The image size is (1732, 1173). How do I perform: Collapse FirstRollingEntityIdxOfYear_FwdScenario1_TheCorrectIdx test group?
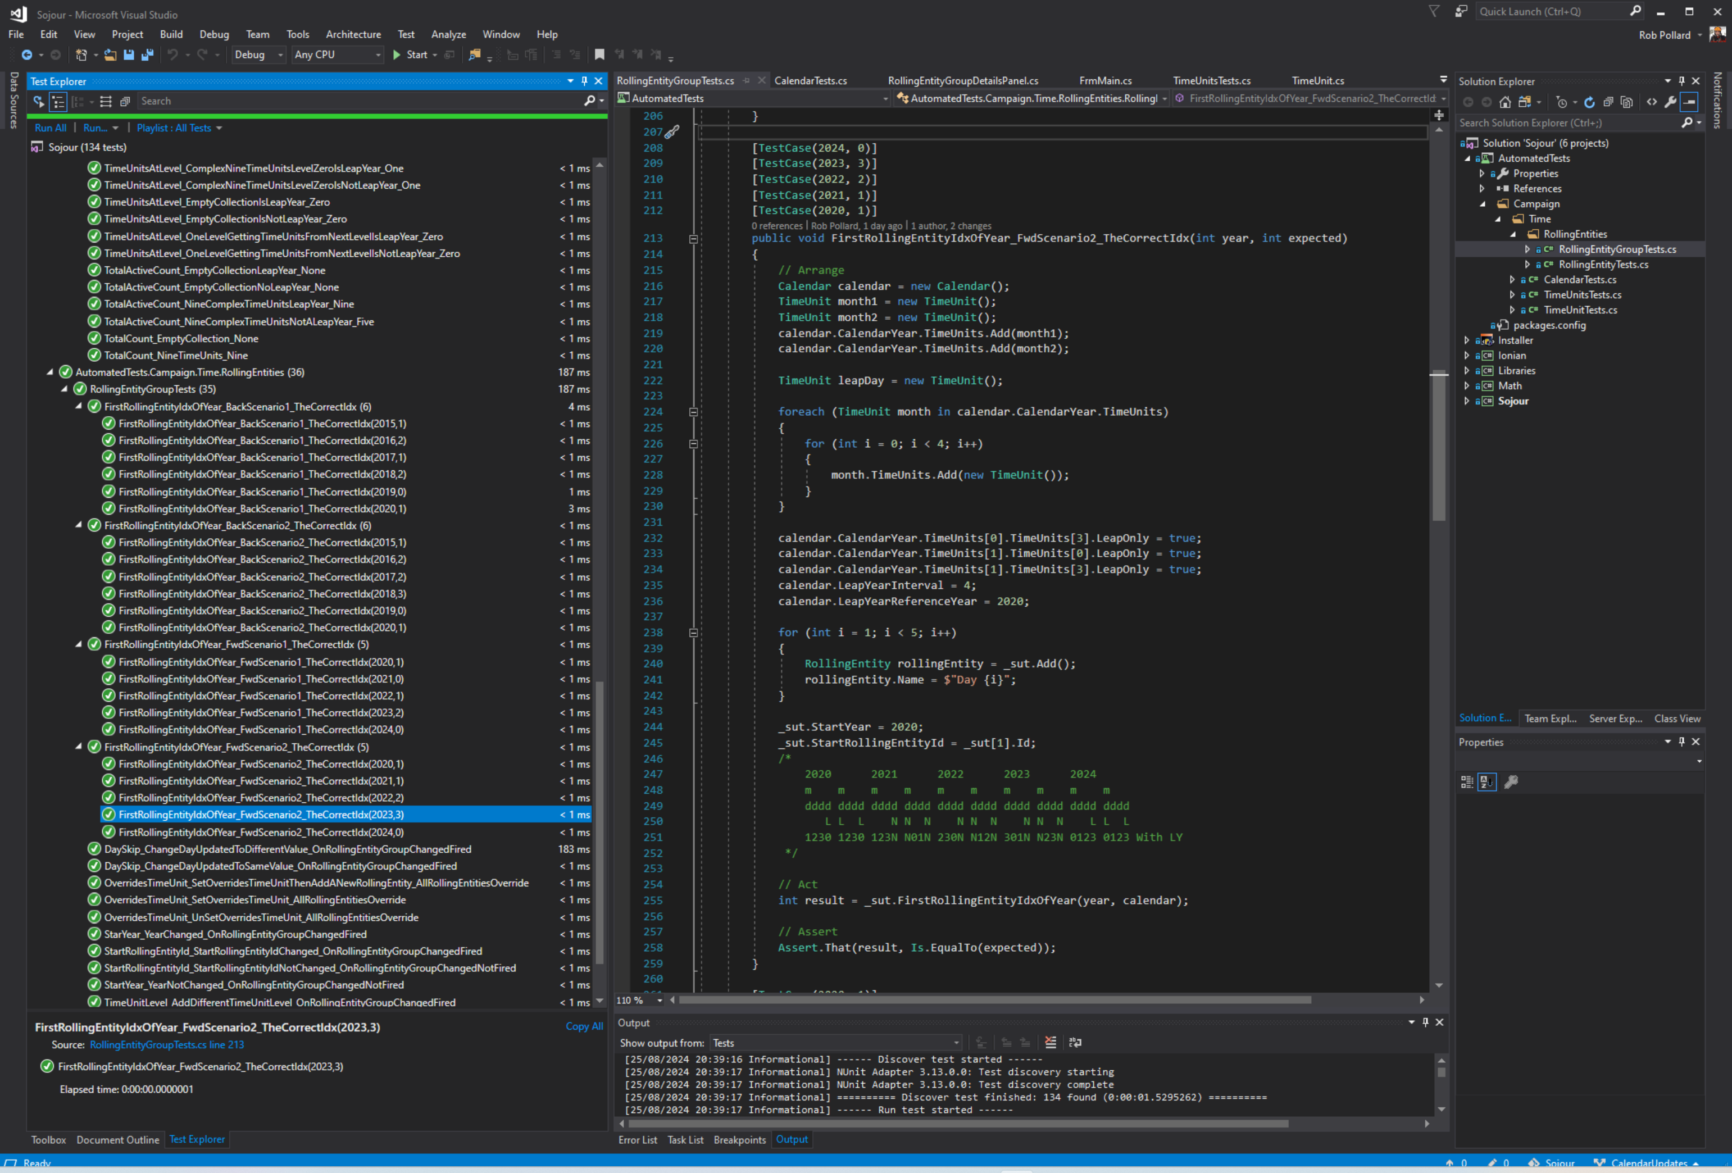tap(79, 644)
